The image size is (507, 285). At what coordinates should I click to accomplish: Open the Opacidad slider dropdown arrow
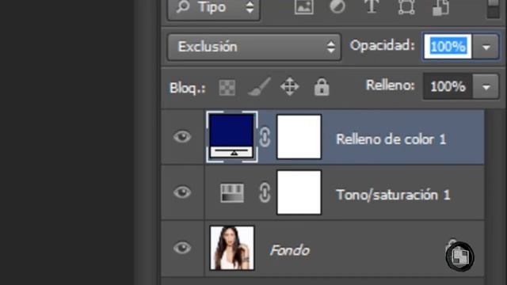point(486,47)
